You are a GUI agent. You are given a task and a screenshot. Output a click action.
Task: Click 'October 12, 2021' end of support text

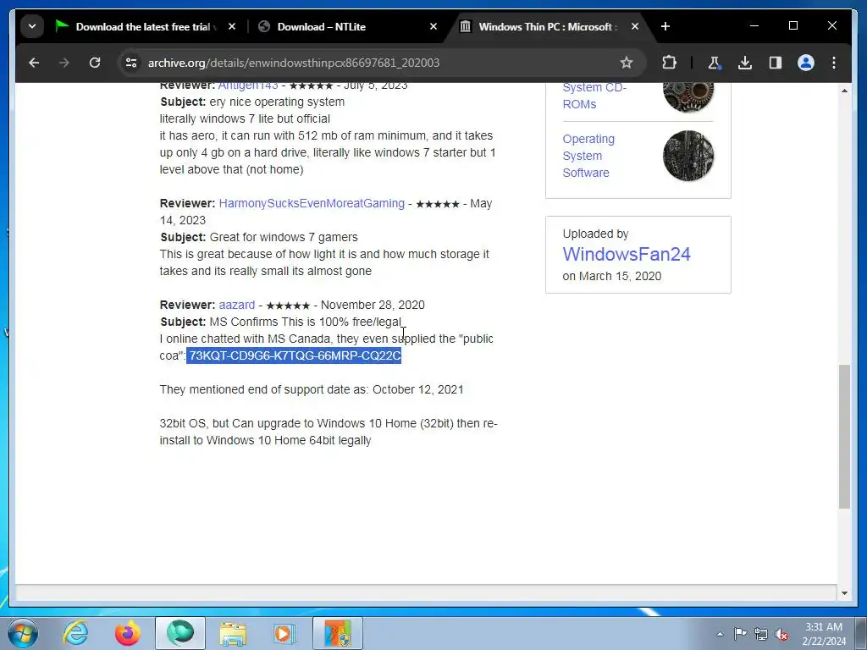417,389
